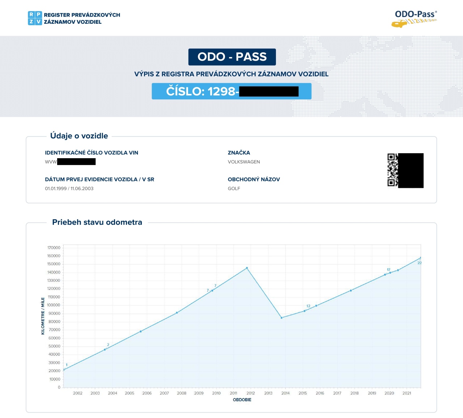
Task: Click the 2016 x-axis year label
Action: point(320,393)
